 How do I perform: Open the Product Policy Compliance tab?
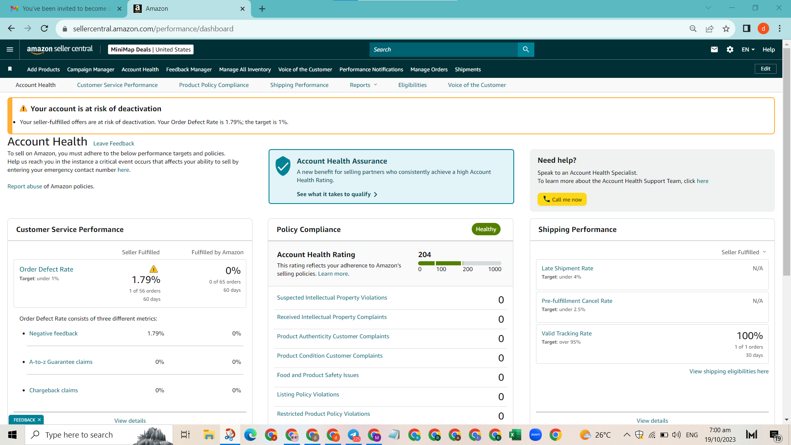pyautogui.click(x=214, y=85)
